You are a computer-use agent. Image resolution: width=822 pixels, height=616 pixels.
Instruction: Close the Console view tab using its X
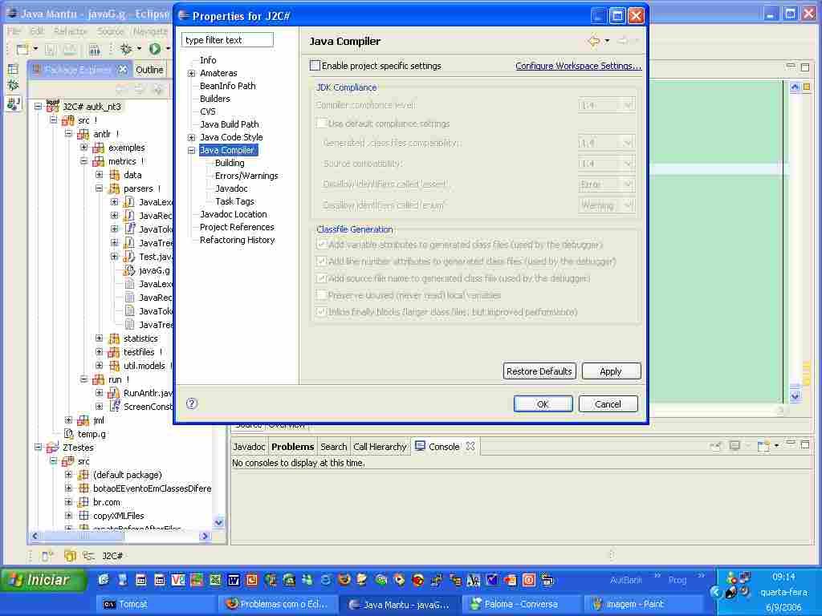click(x=470, y=447)
